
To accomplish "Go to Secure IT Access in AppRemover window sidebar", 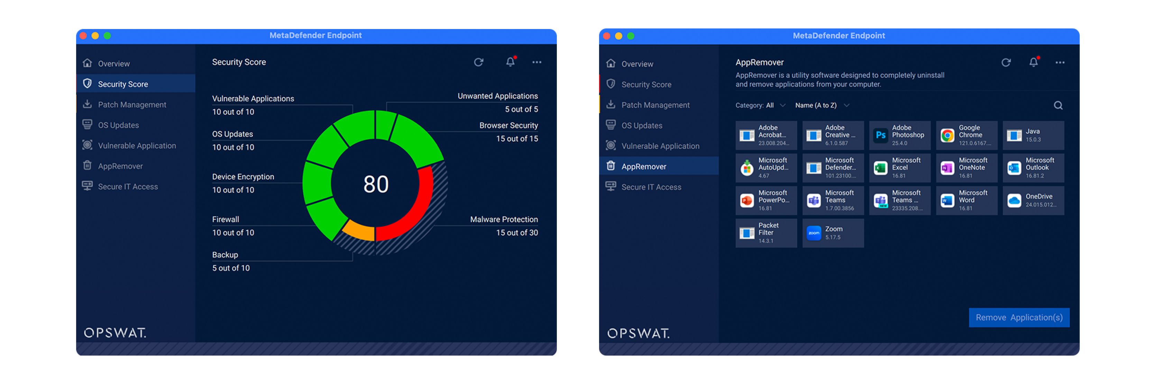I will point(651,187).
